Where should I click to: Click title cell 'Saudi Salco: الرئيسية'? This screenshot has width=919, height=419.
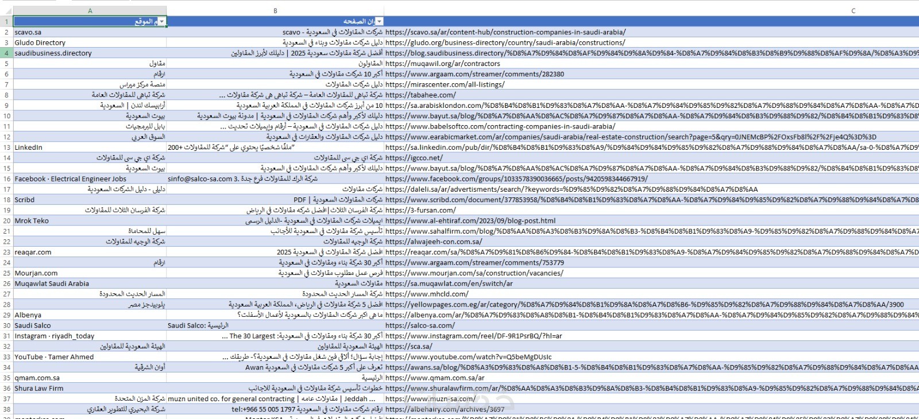pyautogui.click(x=275, y=325)
